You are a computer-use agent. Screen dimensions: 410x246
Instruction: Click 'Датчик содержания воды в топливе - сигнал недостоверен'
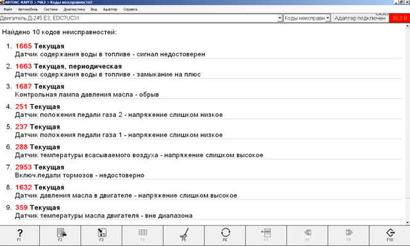[110, 54]
